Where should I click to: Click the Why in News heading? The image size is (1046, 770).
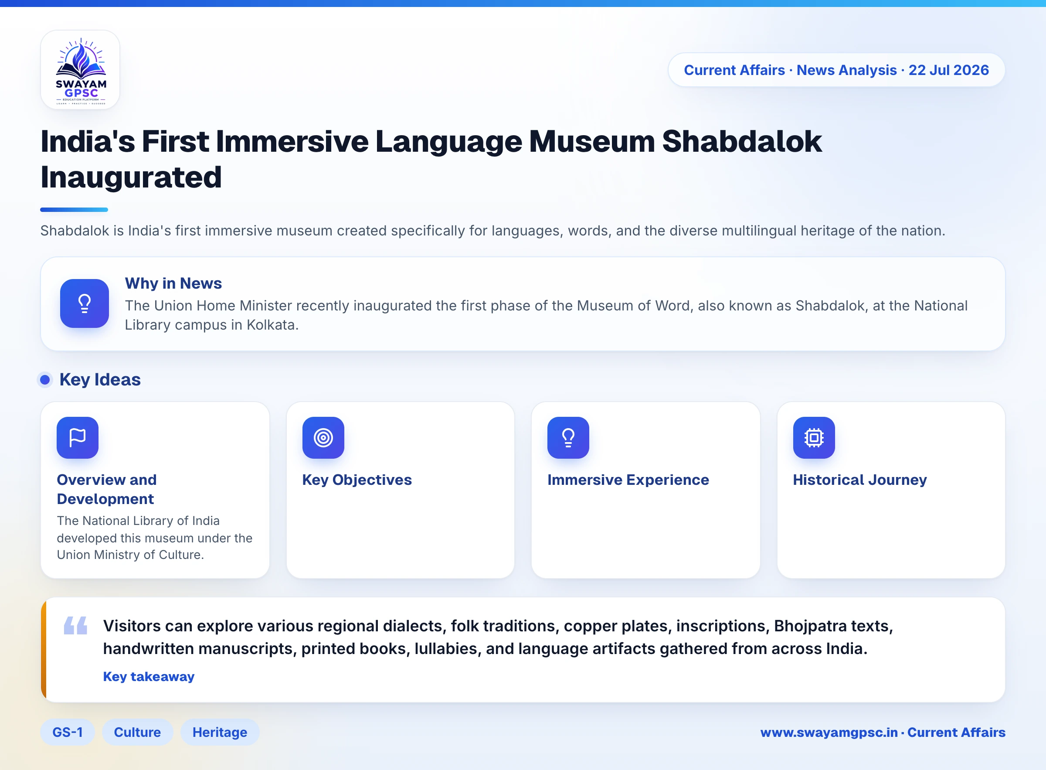tap(173, 283)
